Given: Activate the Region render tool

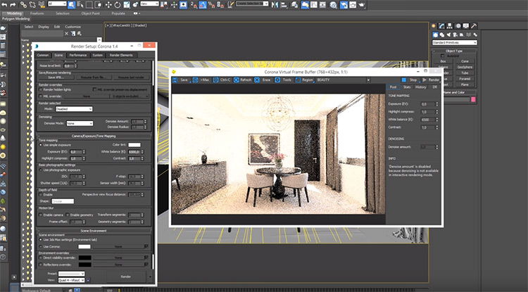Looking at the screenshot, I should [305, 80].
